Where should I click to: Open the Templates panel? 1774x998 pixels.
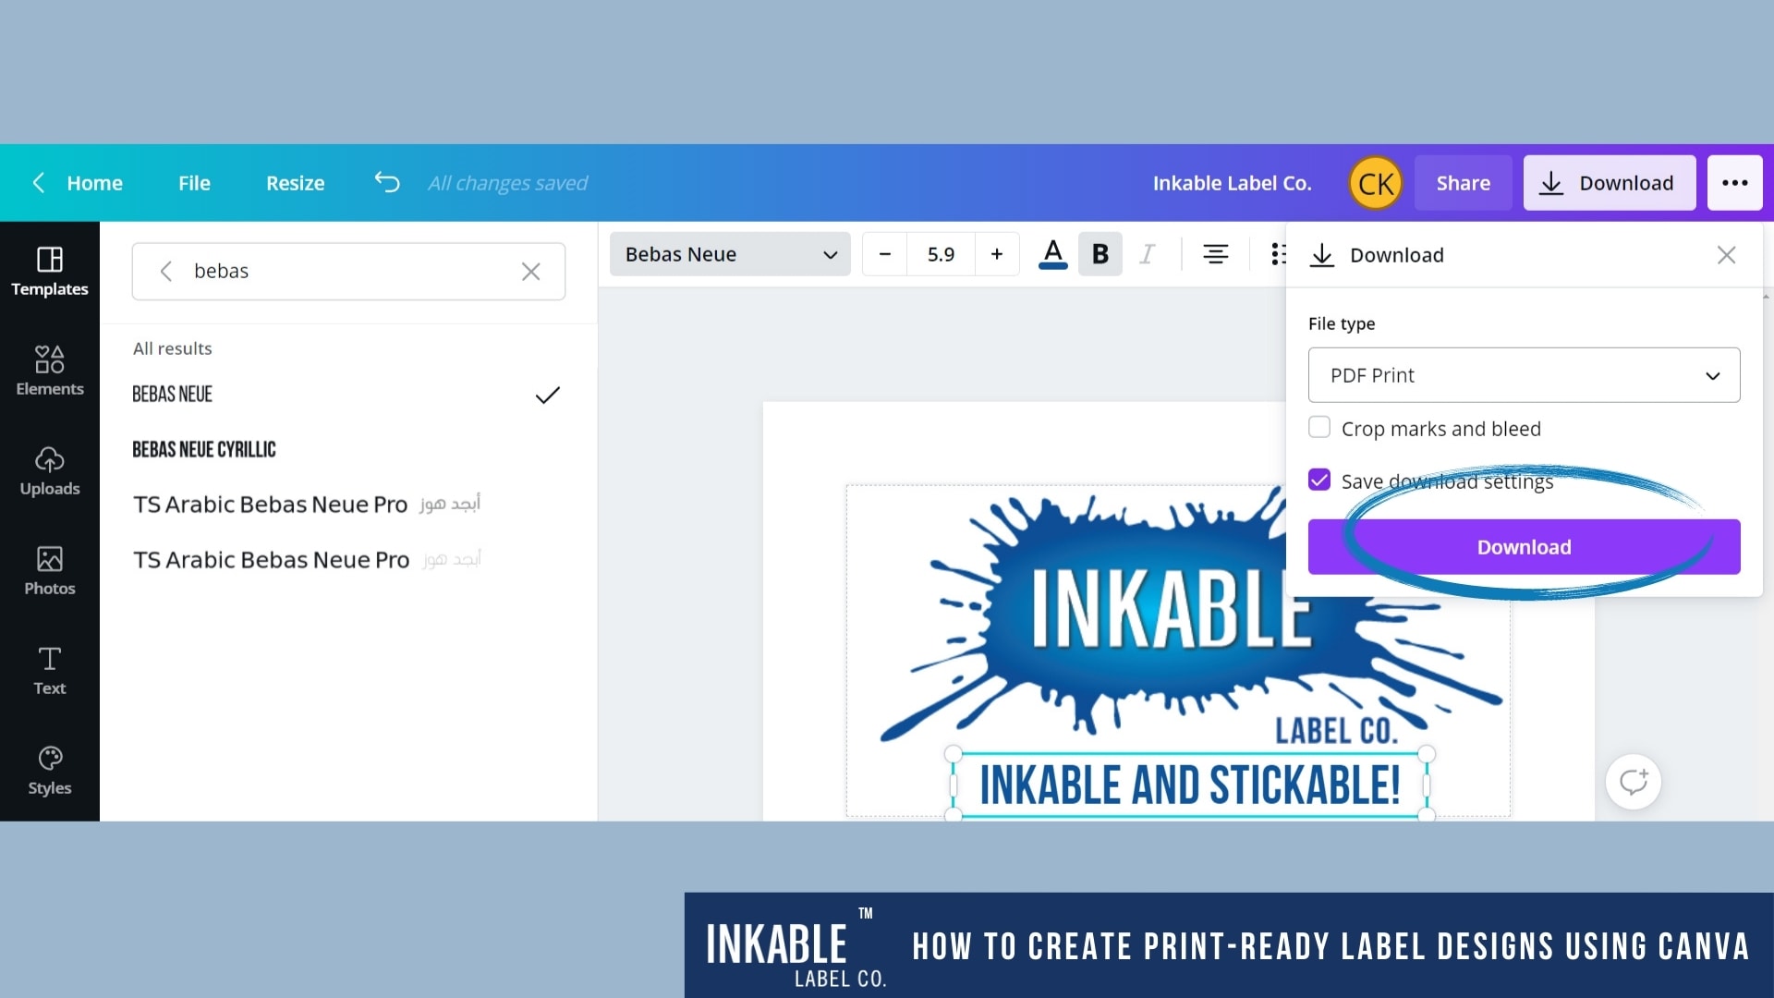[x=49, y=271]
